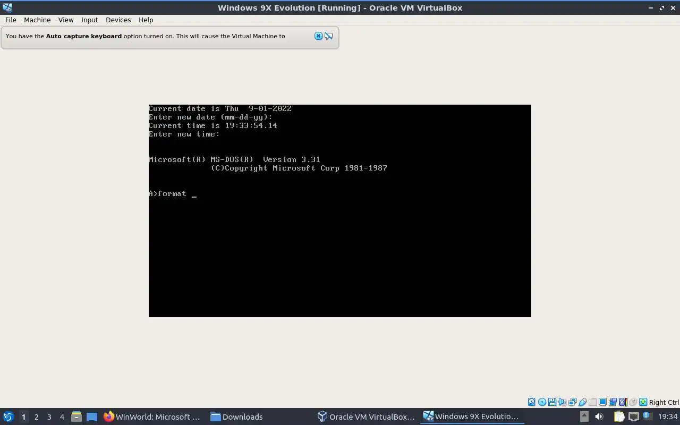The height and width of the screenshot is (425, 680).
Task: Click the recording status icon
Action: (x=613, y=402)
